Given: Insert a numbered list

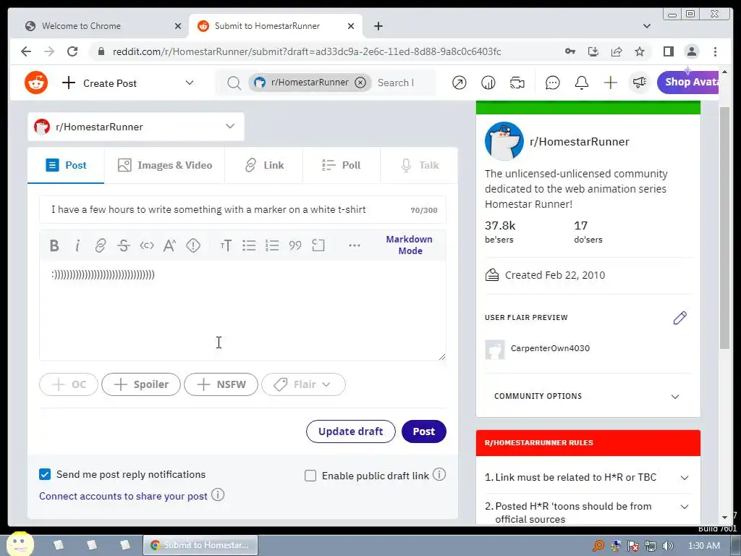Looking at the screenshot, I should (272, 245).
